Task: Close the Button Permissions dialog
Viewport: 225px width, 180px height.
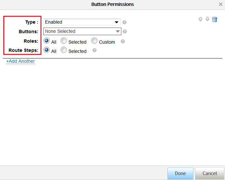Action: [x=220, y=4]
